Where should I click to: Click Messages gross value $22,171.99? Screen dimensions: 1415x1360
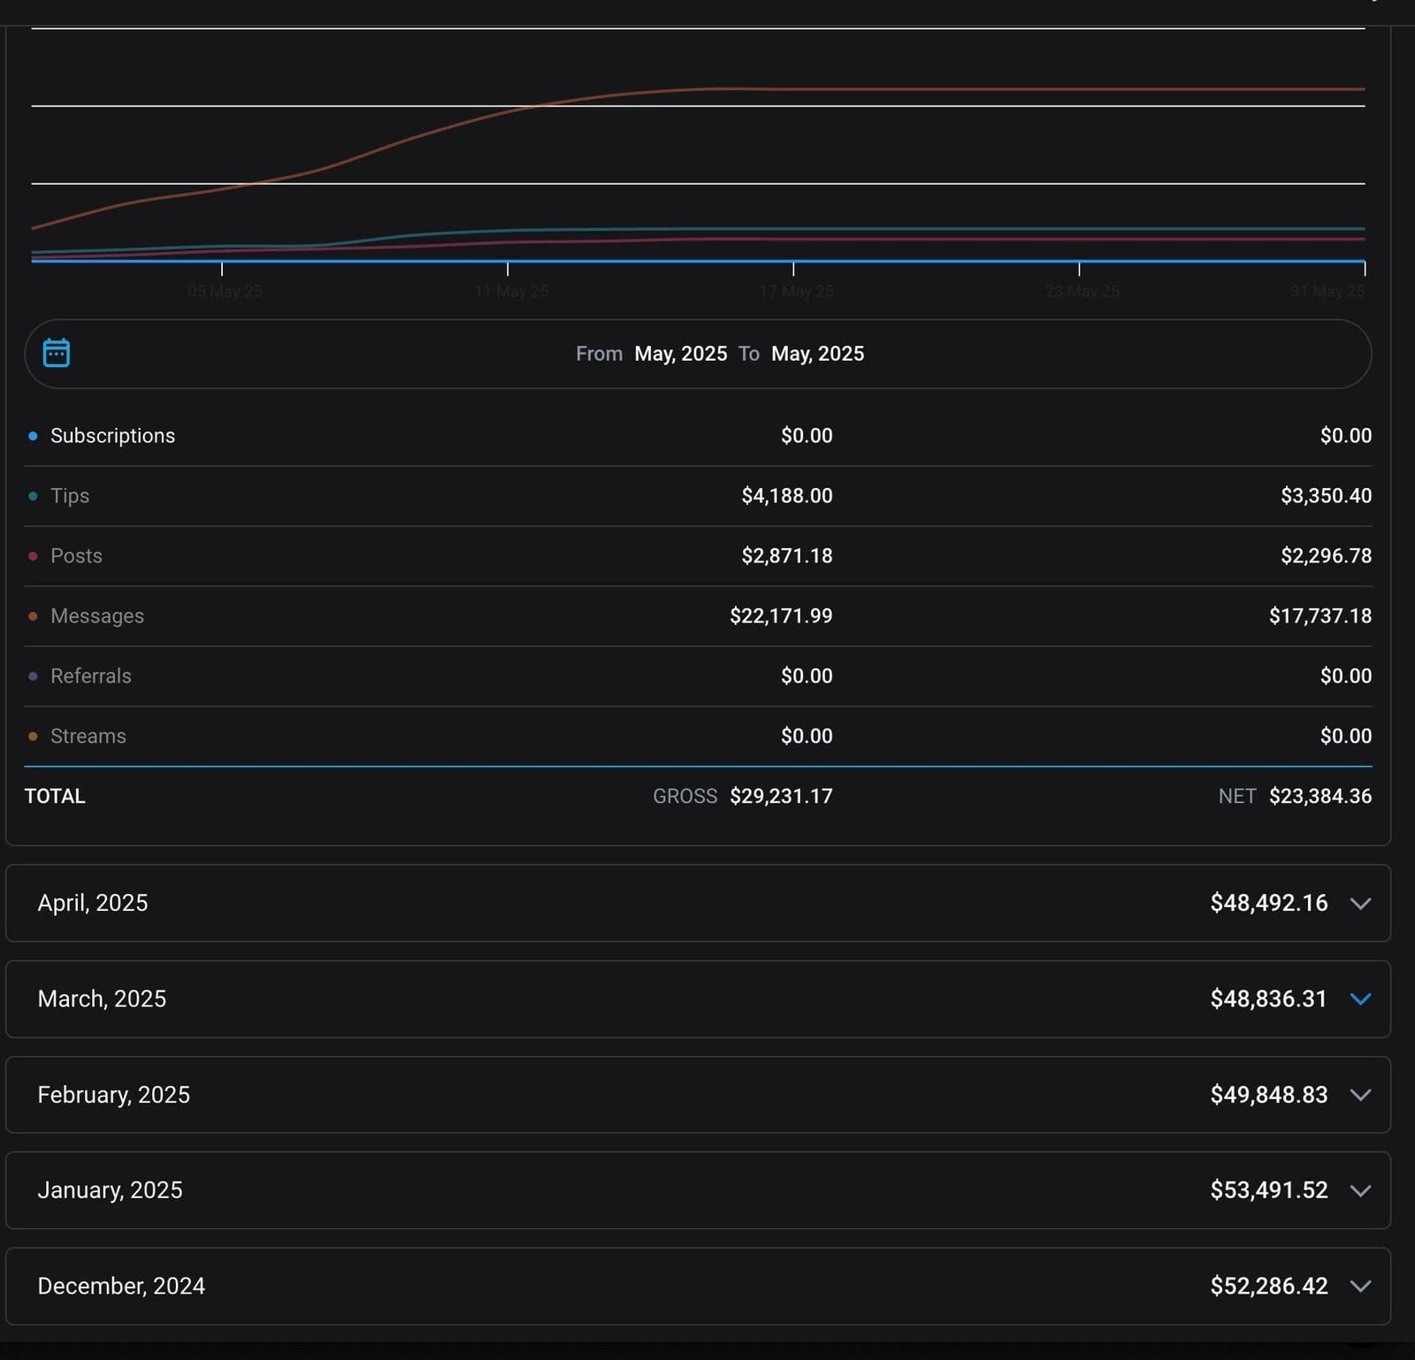click(781, 616)
